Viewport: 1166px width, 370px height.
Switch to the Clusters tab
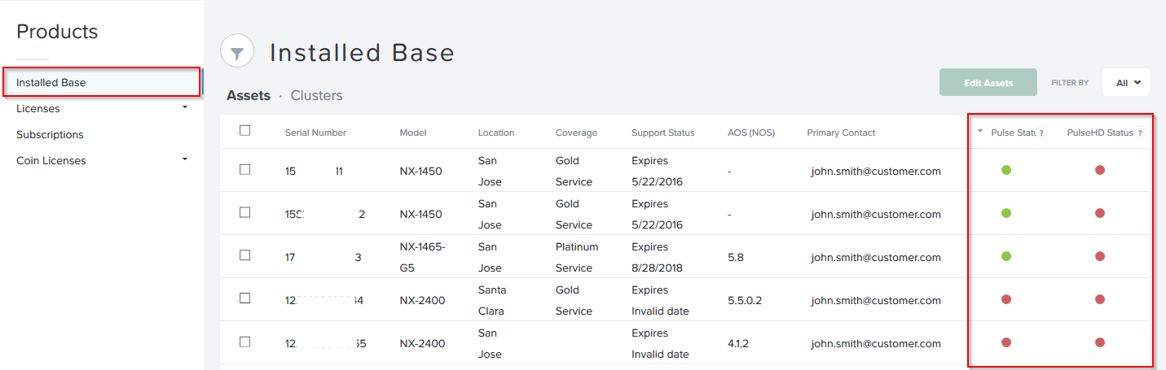point(316,95)
